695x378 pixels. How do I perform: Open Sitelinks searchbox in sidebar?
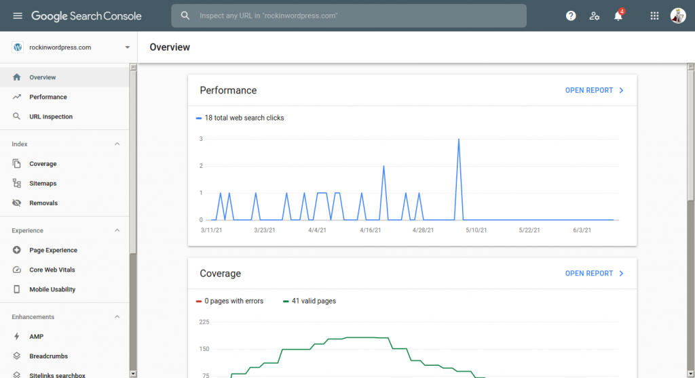(64, 373)
